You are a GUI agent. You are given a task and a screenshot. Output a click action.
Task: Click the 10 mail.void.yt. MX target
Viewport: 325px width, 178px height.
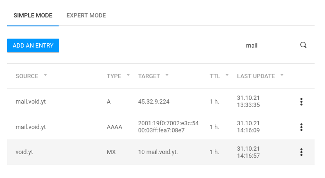tap(158, 152)
